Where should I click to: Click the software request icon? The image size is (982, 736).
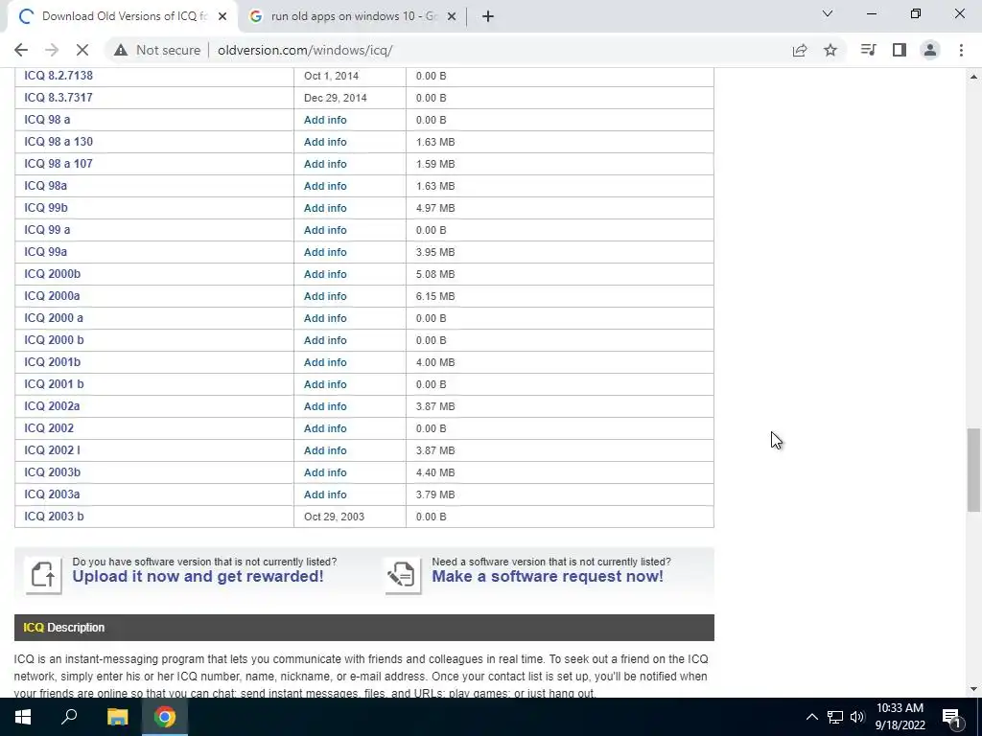pyautogui.click(x=402, y=575)
